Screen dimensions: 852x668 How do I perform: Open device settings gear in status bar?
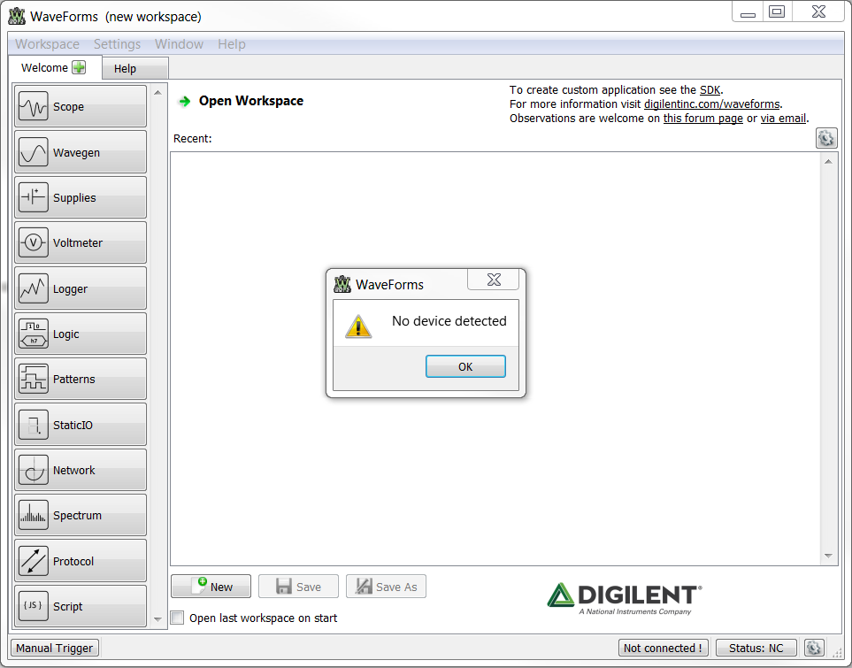pyautogui.click(x=813, y=648)
